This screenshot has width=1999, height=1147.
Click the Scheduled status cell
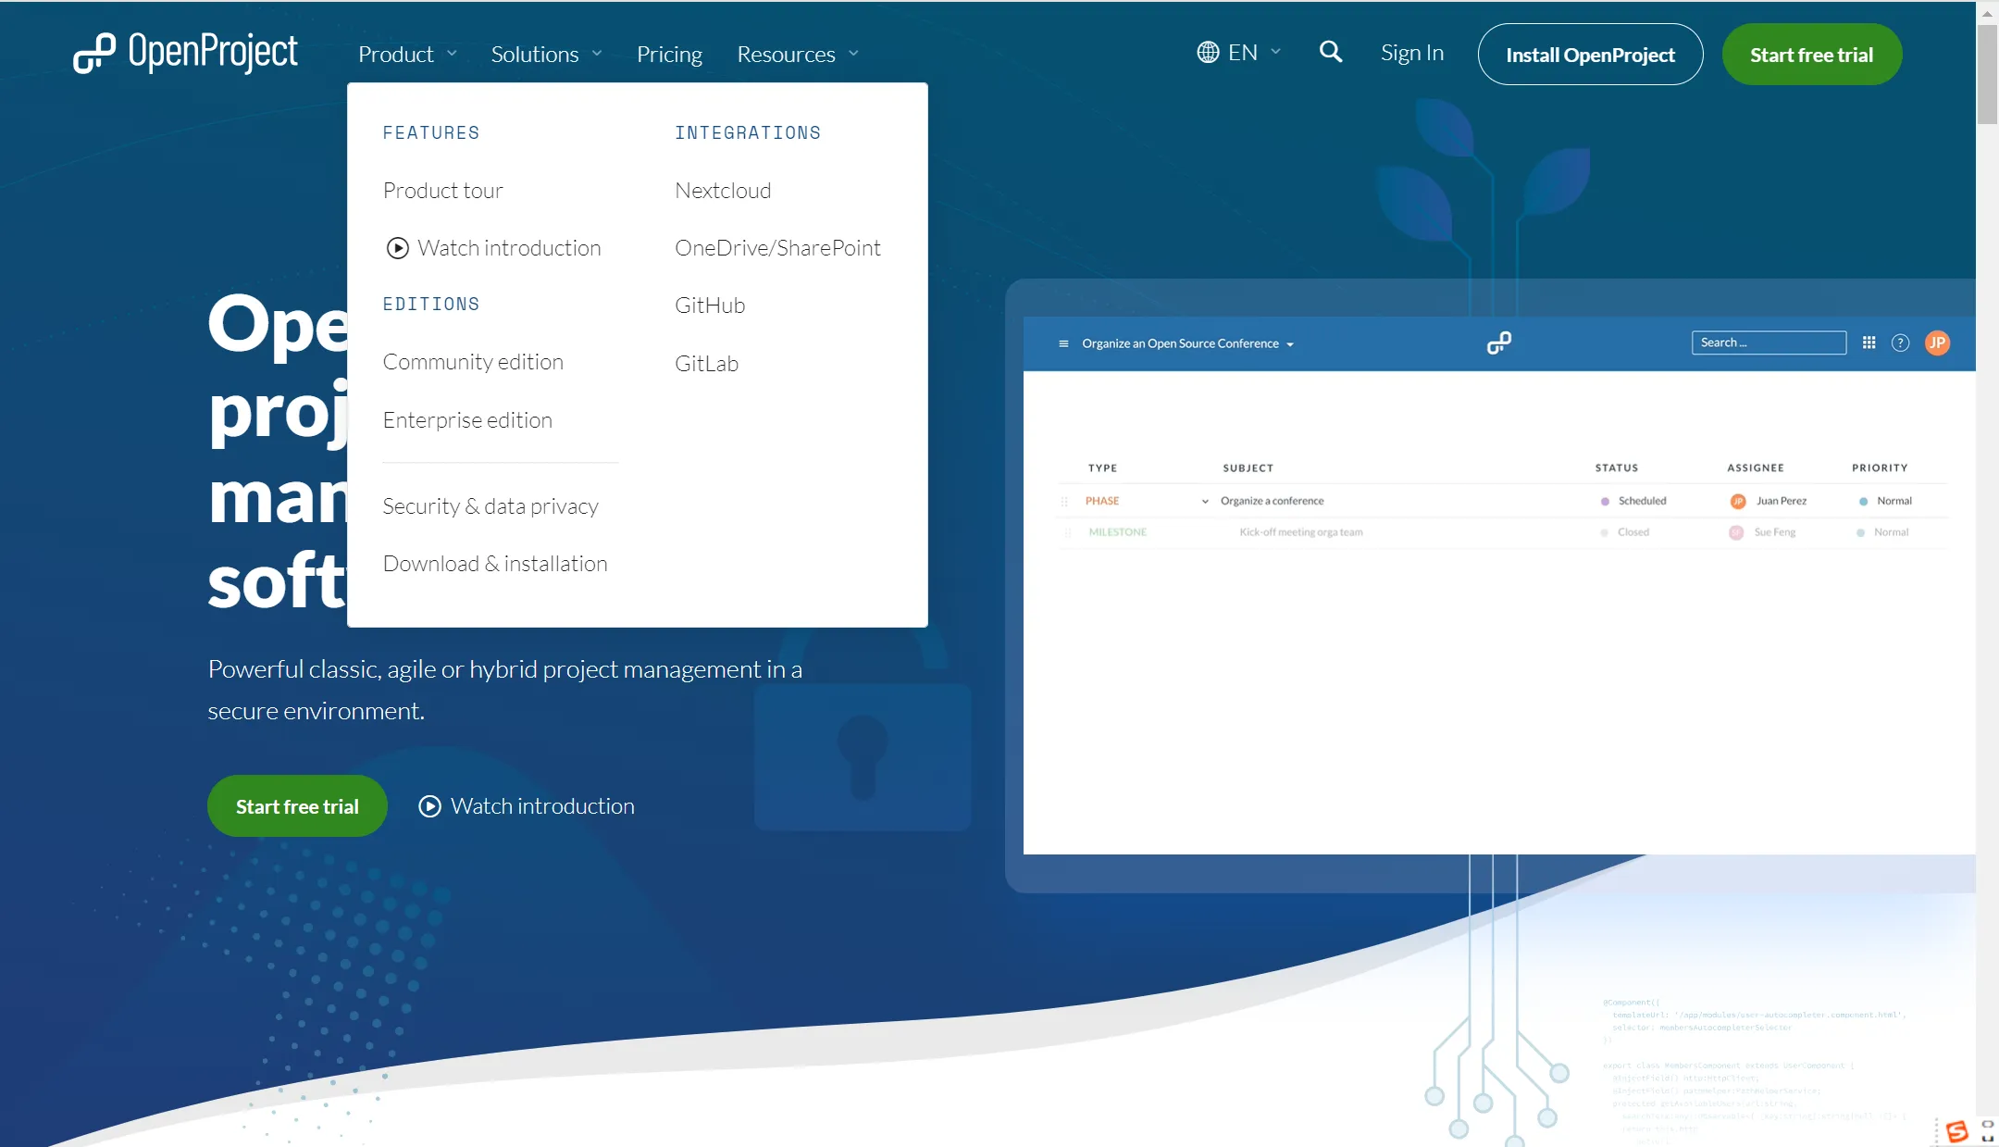[x=1633, y=501]
